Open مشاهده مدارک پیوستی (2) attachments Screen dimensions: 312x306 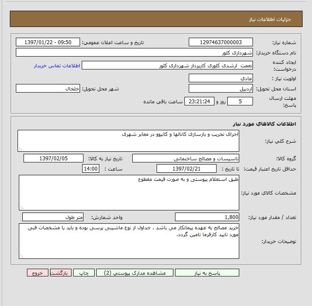135,273
